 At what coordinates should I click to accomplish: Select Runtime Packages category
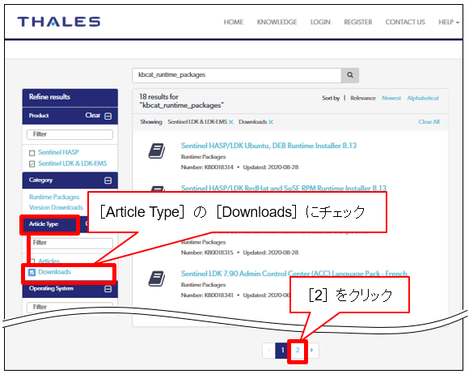(x=54, y=197)
